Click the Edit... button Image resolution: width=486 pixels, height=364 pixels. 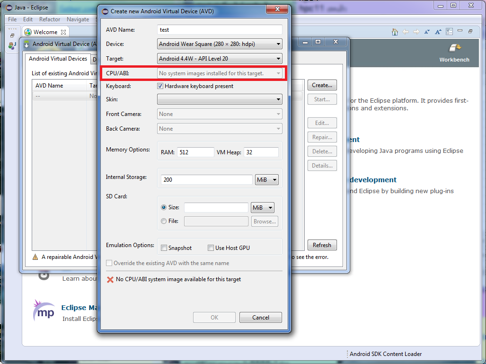click(x=322, y=123)
